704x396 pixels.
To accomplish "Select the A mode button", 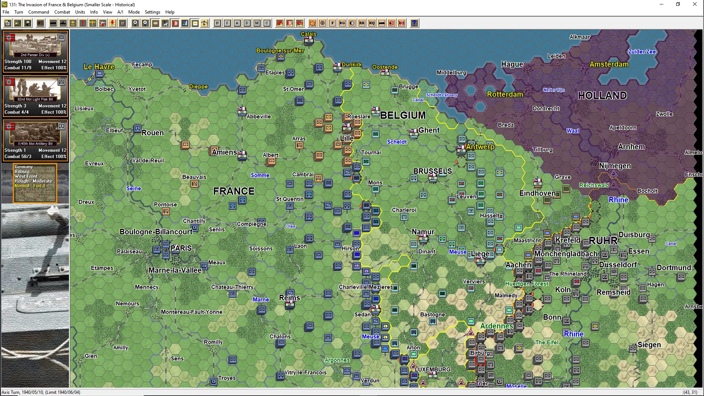I will [x=237, y=23].
